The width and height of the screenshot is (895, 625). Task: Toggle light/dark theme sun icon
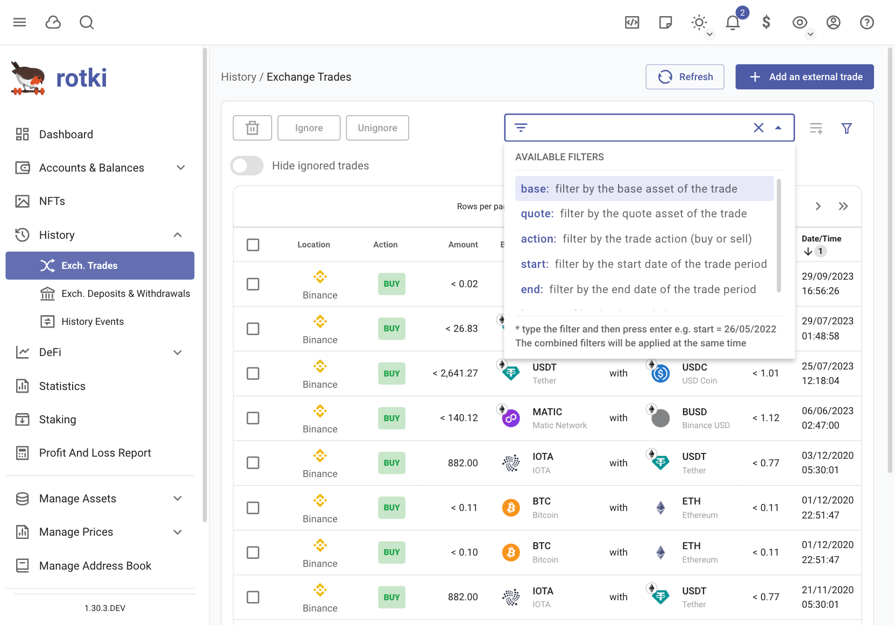coord(699,22)
